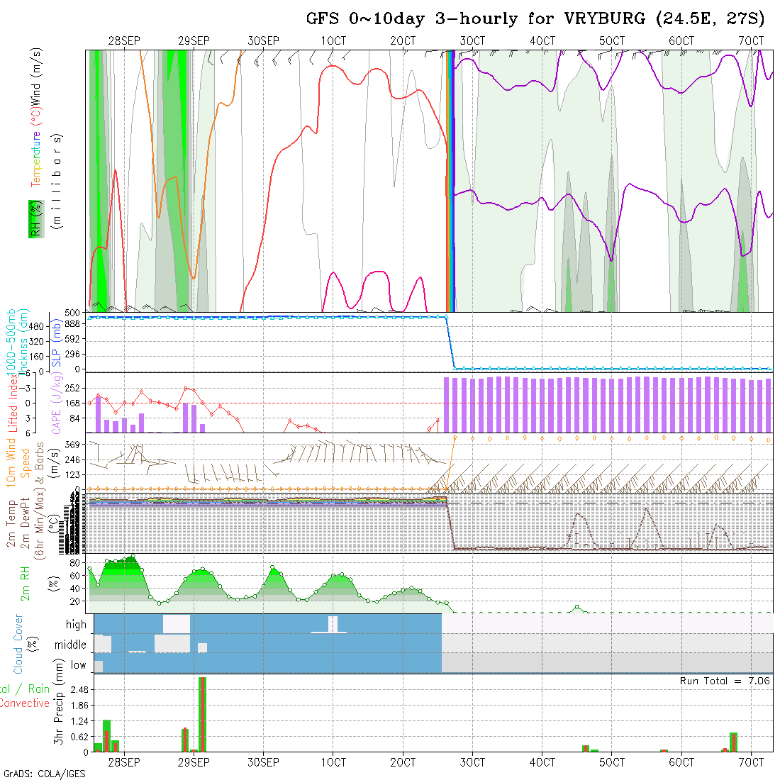The height and width of the screenshot is (780, 780).
Task: Select the tallest precipitation bar near 29SEP
Action: click(202, 714)
